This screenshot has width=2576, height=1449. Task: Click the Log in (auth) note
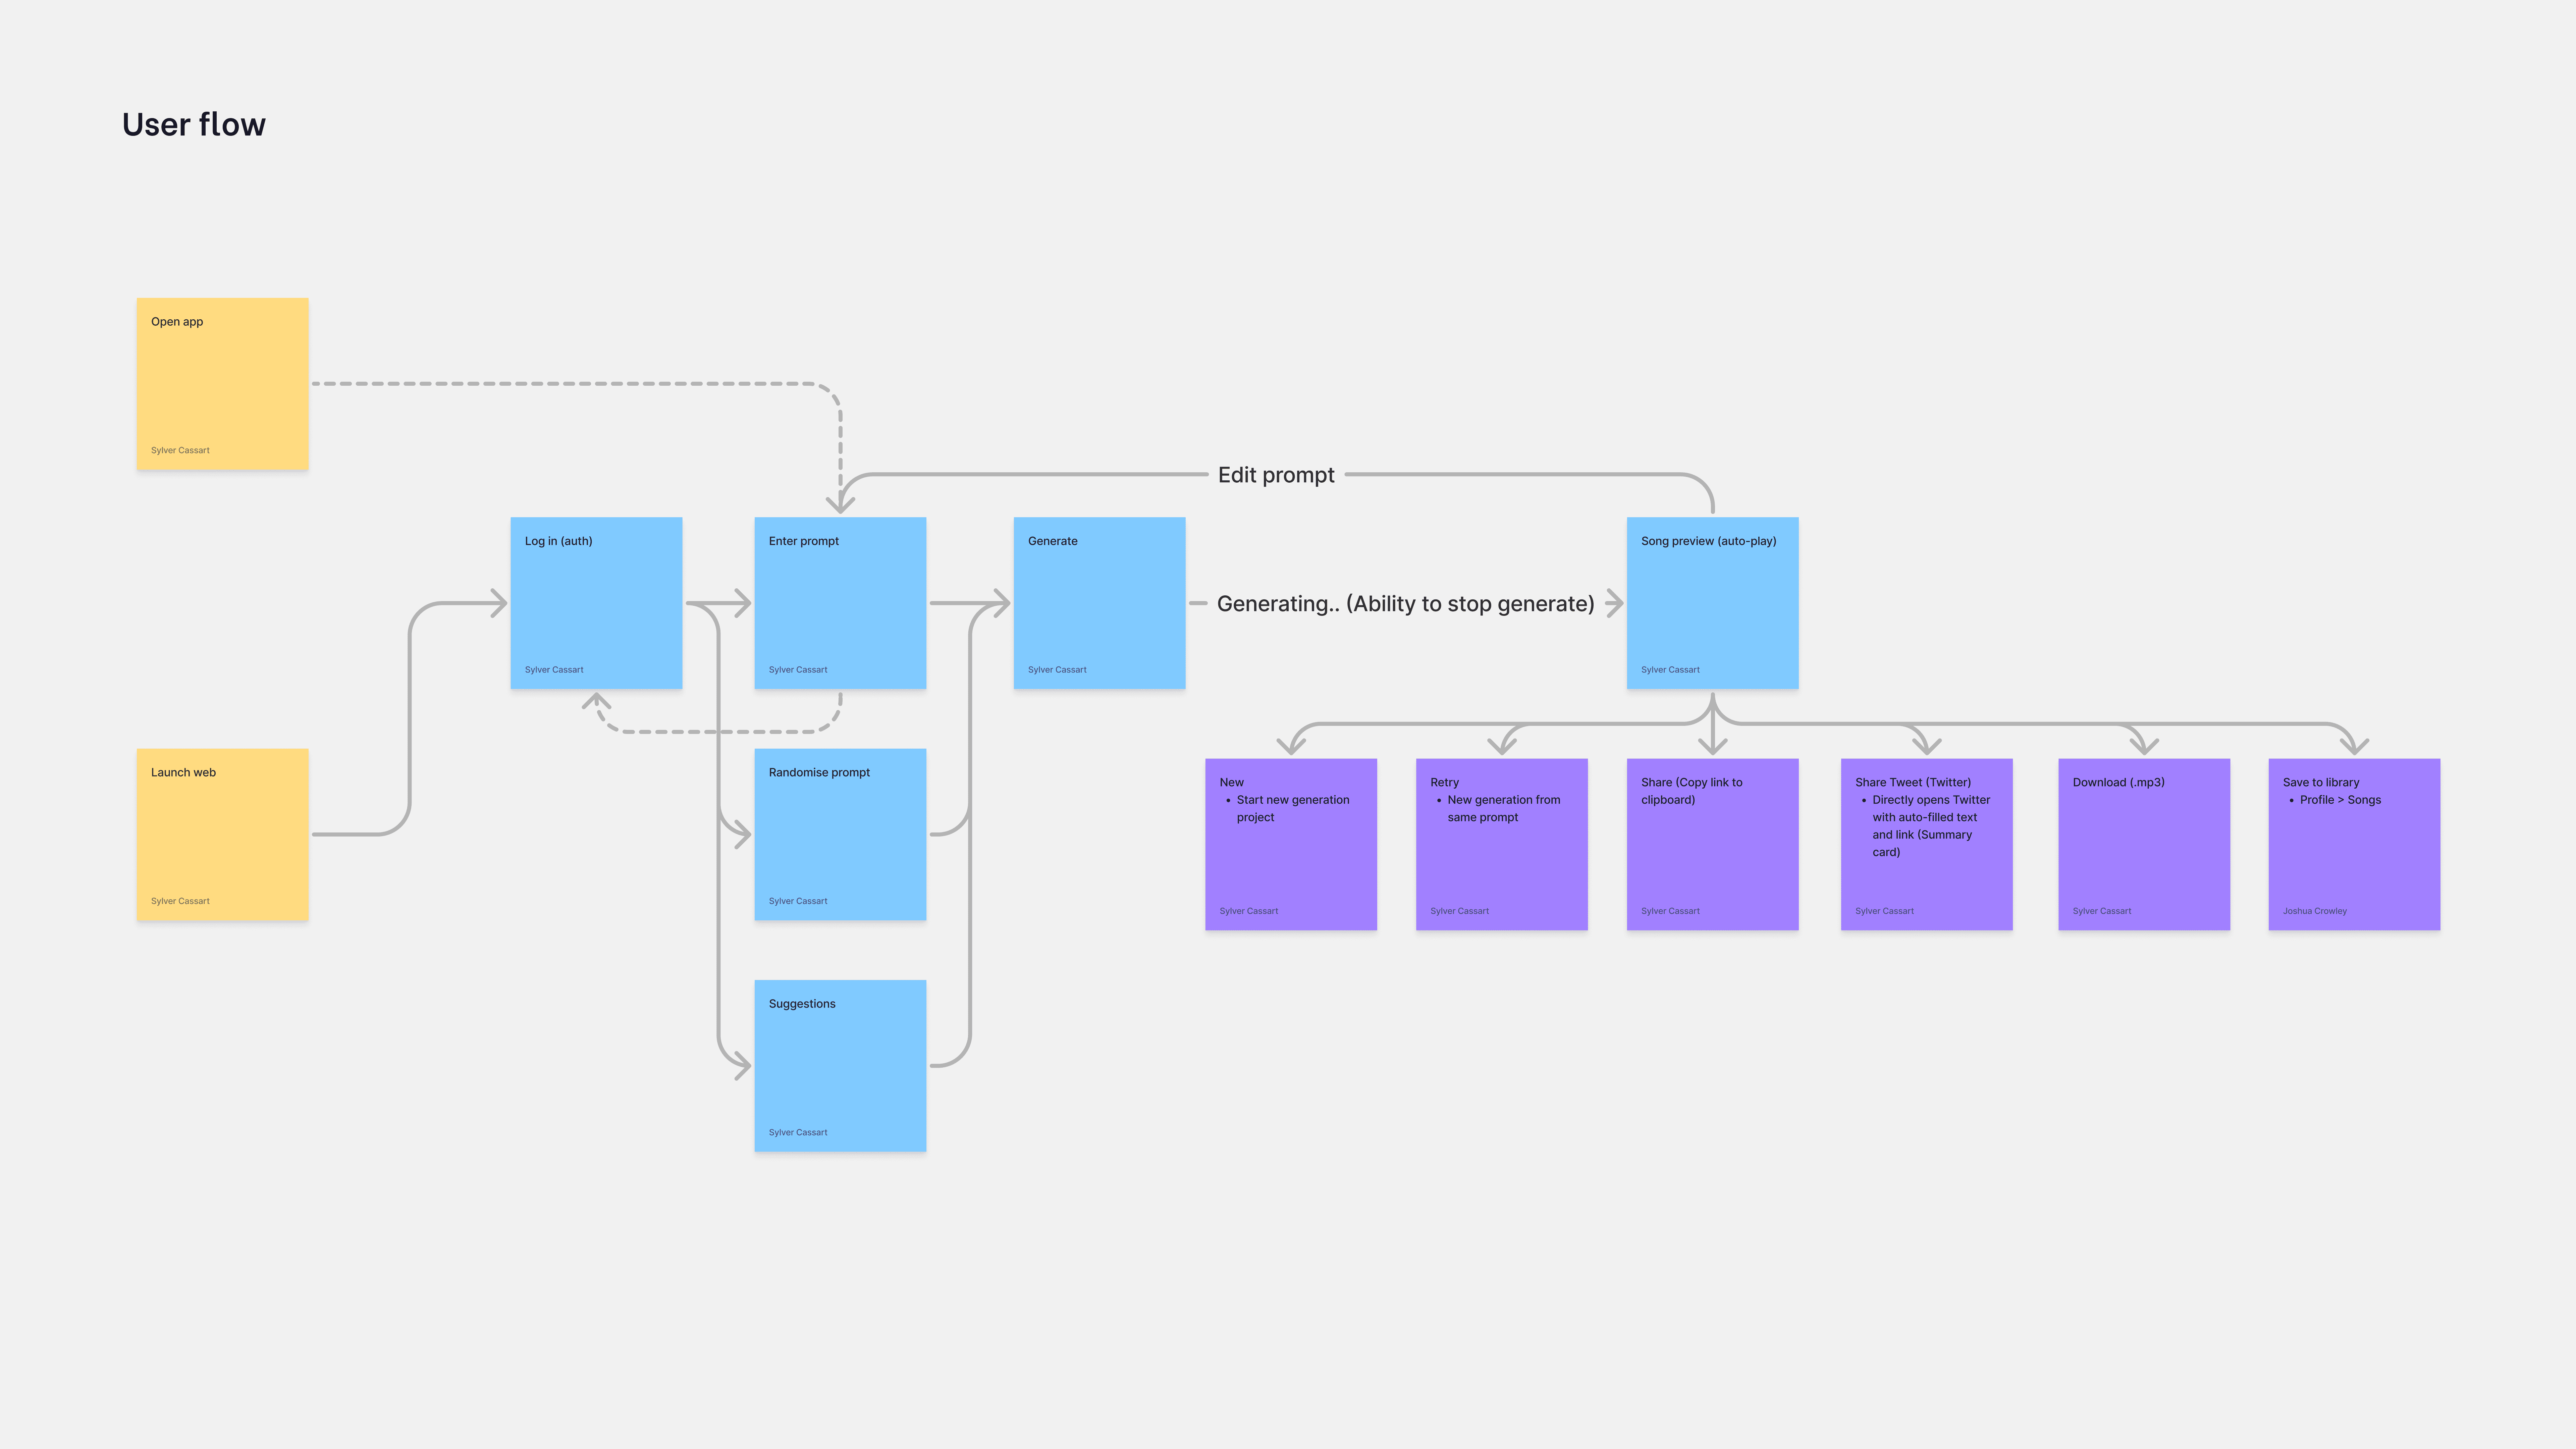click(596, 603)
